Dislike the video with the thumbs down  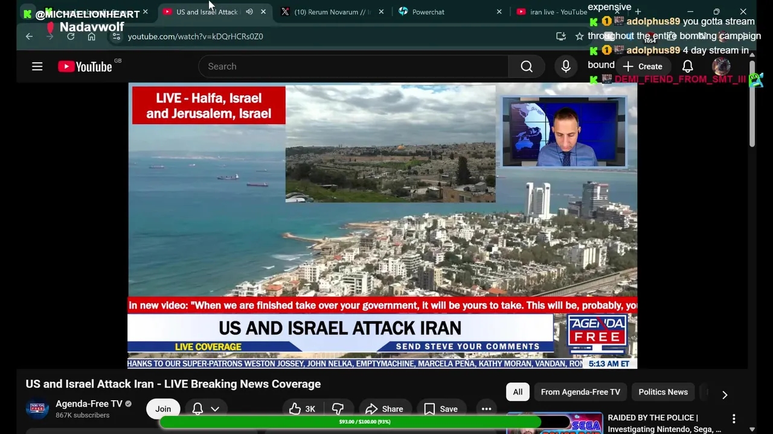[338, 409]
